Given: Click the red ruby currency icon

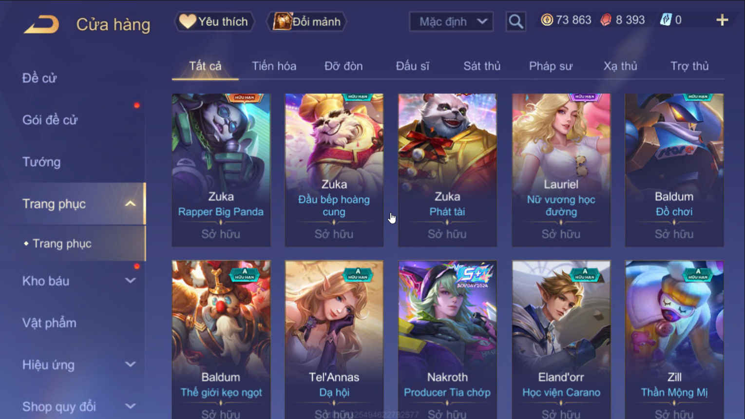Looking at the screenshot, I should coord(606,20).
